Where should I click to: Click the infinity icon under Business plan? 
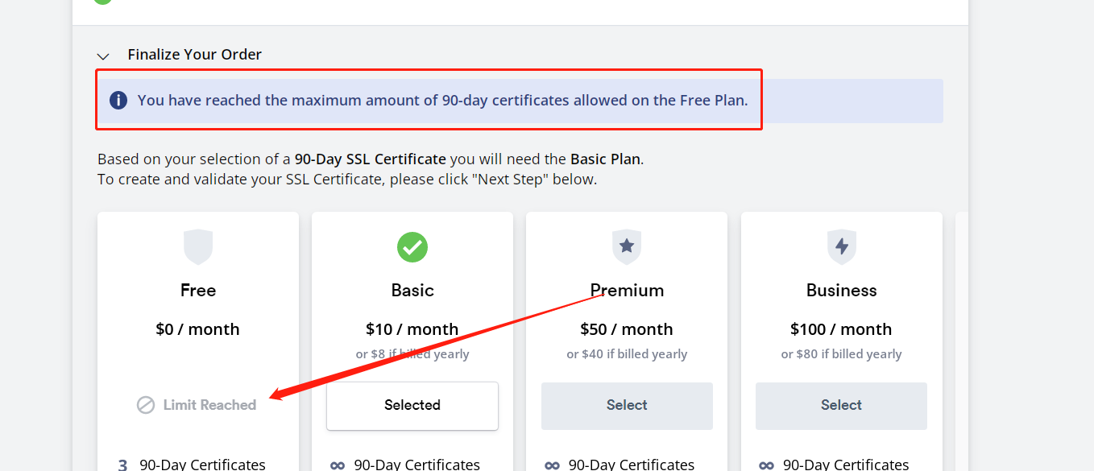(x=766, y=465)
